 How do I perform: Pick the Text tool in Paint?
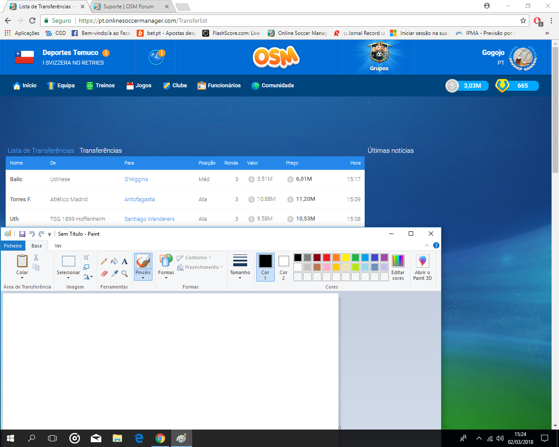coord(124,261)
